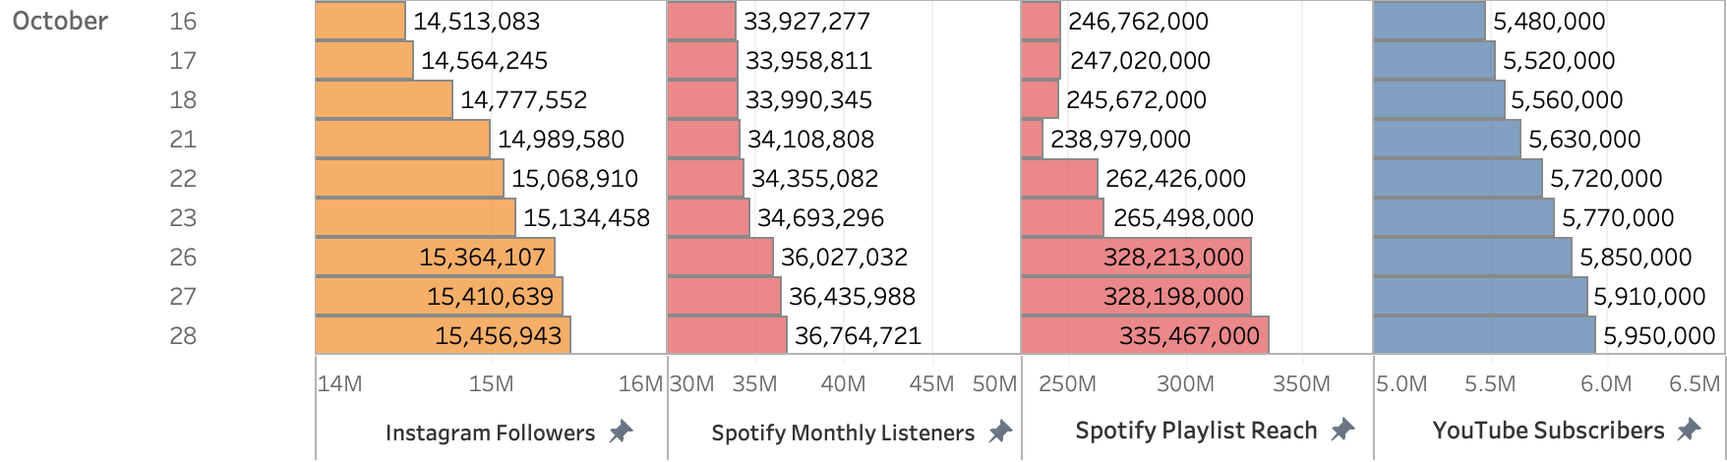Click the pin icon beside Spotify Playlist Reach
The height and width of the screenshot is (462, 1727).
1342,430
